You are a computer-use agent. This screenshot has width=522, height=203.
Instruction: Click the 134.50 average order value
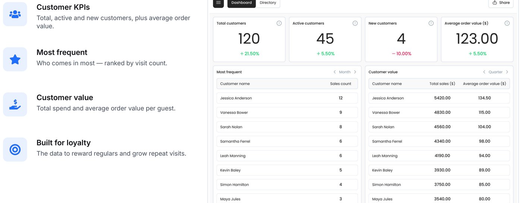484,98
